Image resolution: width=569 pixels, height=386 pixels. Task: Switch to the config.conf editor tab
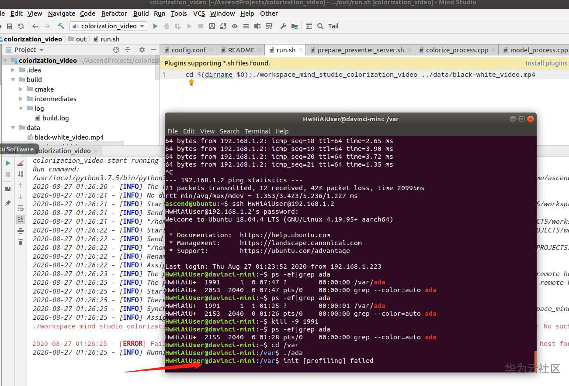pos(188,50)
